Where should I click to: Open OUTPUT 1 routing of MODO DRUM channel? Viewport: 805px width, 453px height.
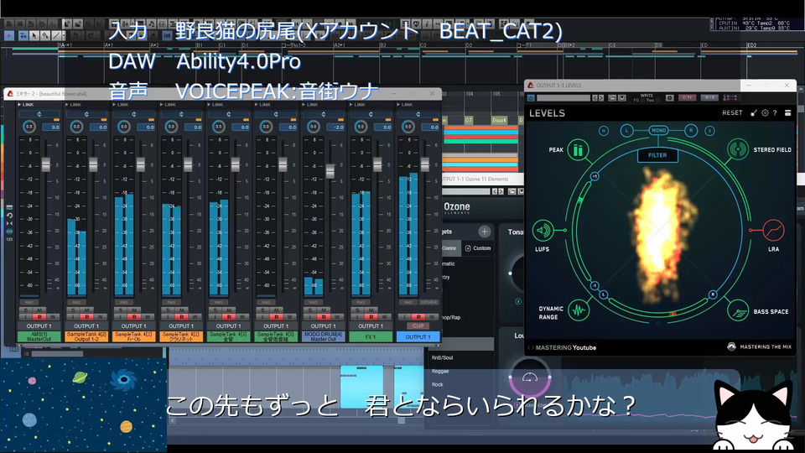pos(324,326)
